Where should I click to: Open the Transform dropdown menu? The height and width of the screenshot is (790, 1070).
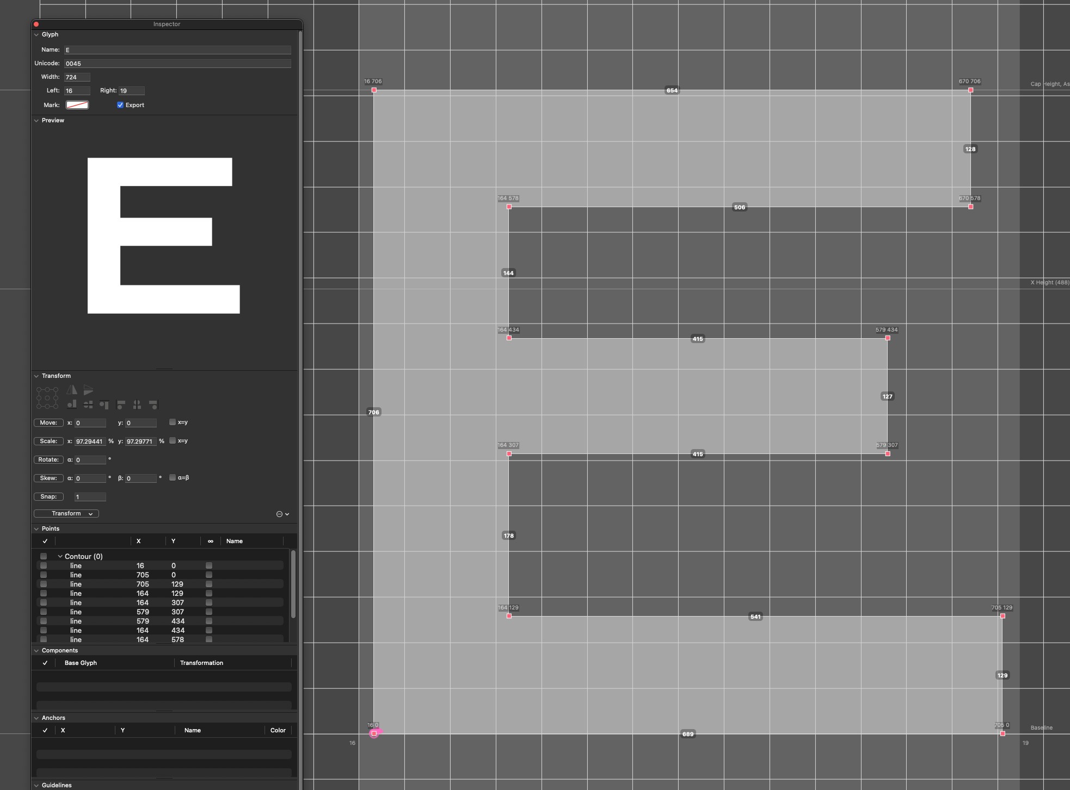[66, 513]
